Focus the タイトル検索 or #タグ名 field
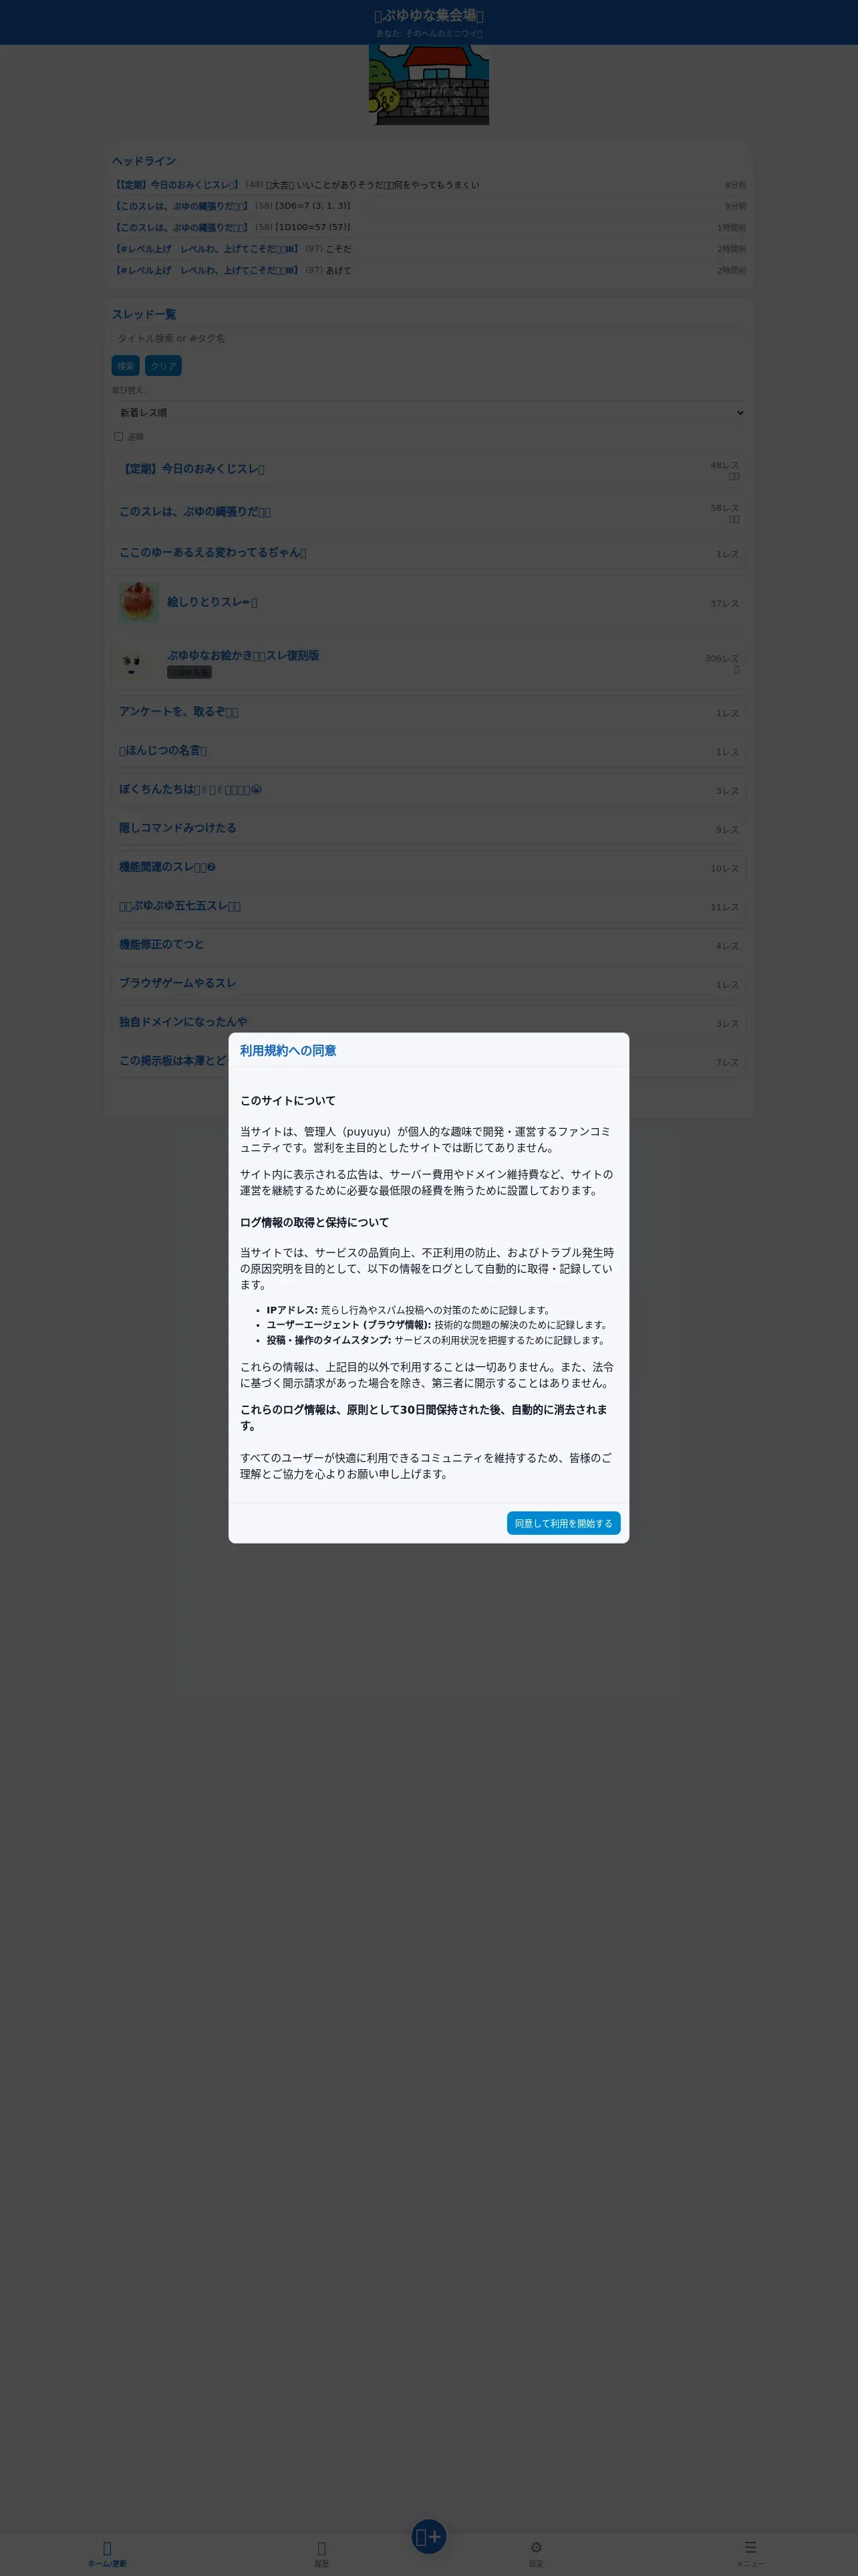The width and height of the screenshot is (858, 2576). point(428,338)
